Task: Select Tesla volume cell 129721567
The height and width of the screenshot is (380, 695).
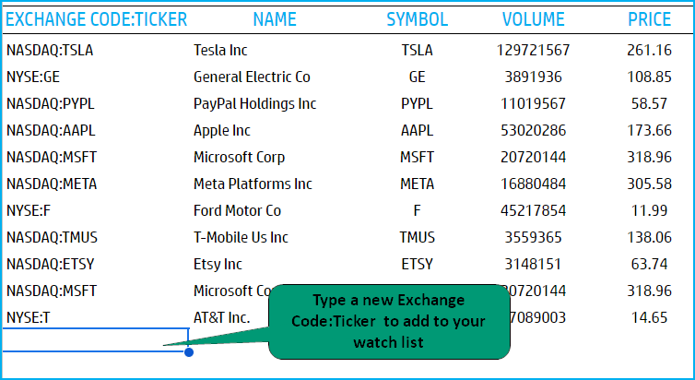Action: tap(533, 51)
